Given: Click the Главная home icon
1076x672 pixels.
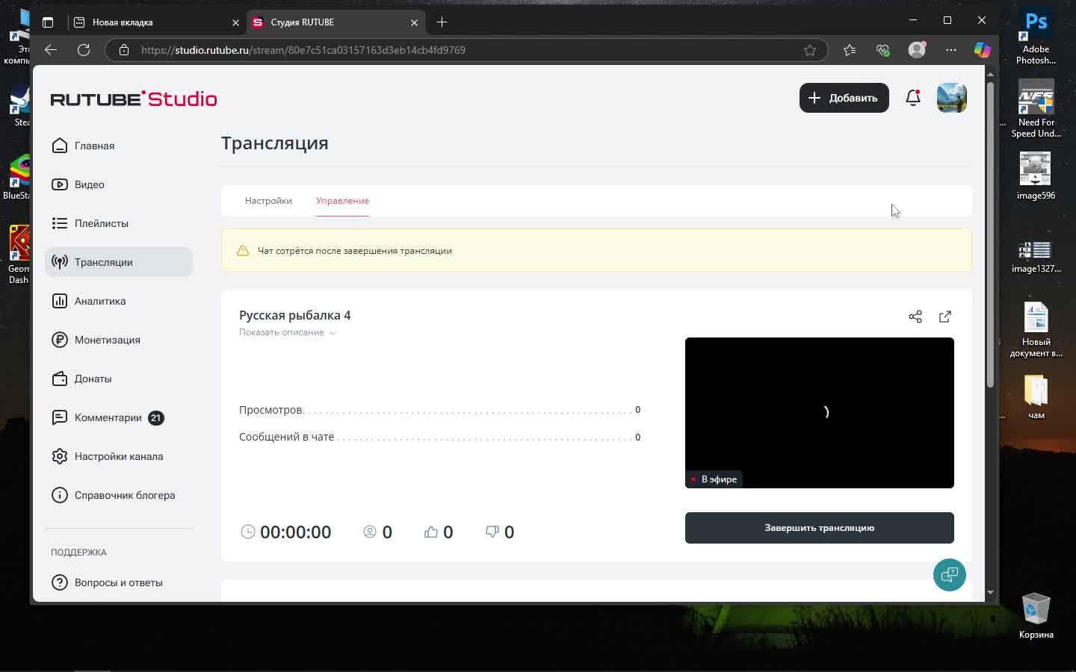Looking at the screenshot, I should (60, 146).
